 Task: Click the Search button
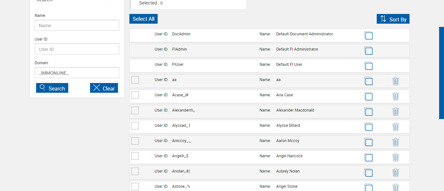[x=52, y=88]
